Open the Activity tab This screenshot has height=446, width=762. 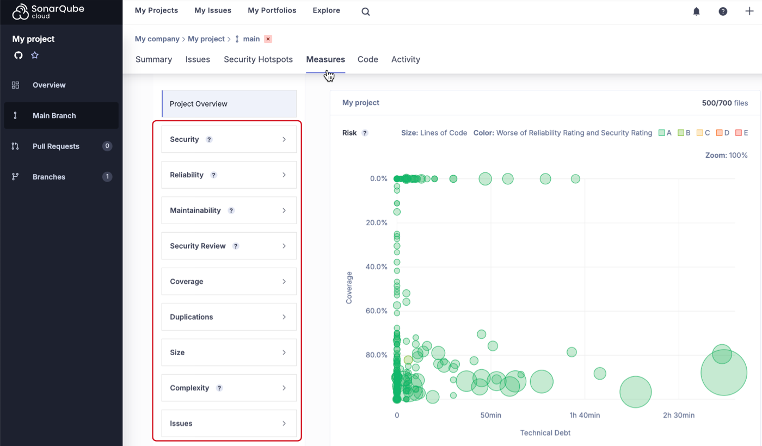click(405, 59)
